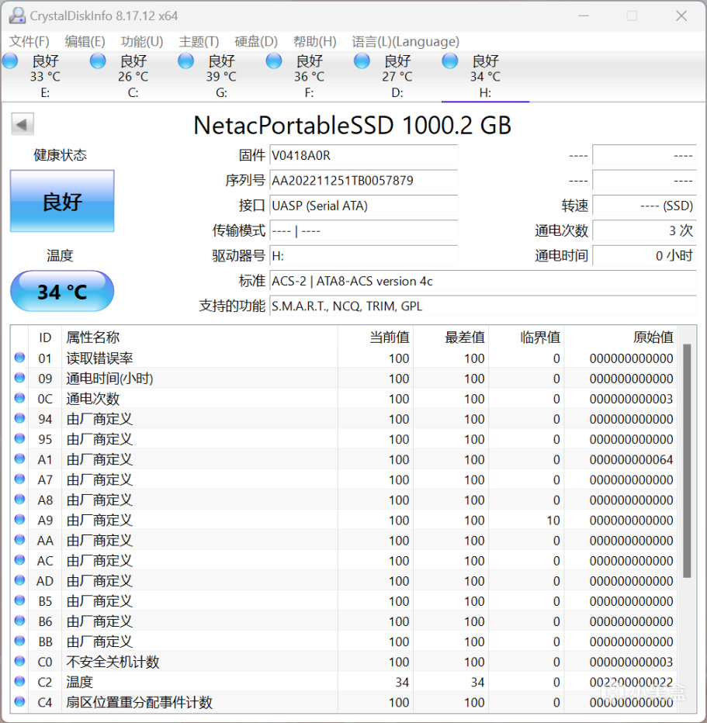The height and width of the screenshot is (723, 707).
Task: Click the status dot for row C2 温度
Action: 19,682
